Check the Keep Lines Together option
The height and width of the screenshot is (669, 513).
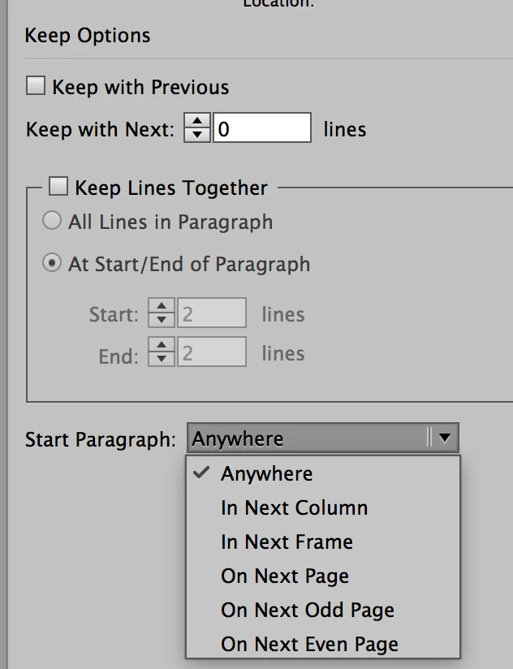(x=58, y=187)
